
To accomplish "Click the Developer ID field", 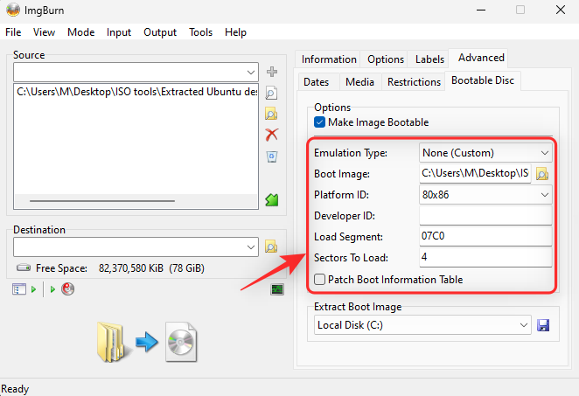I will 485,216.
